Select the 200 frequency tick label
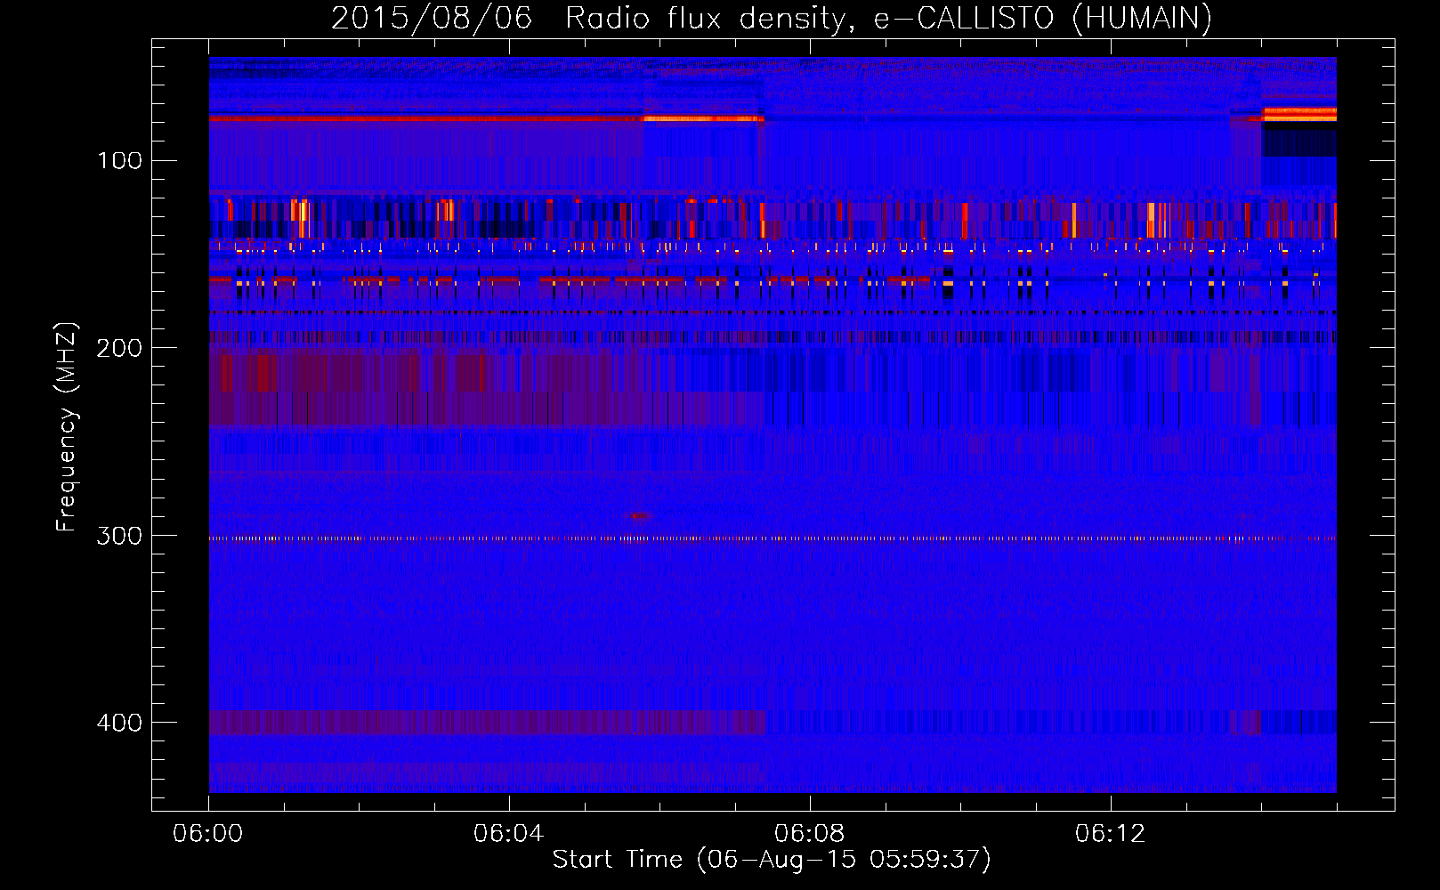Image resolution: width=1440 pixels, height=890 pixels. coord(120,348)
